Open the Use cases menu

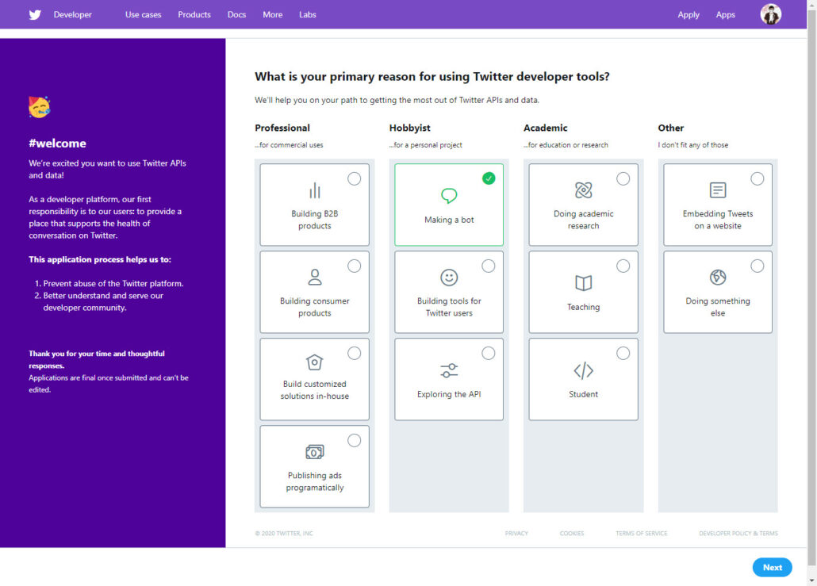pyautogui.click(x=143, y=14)
